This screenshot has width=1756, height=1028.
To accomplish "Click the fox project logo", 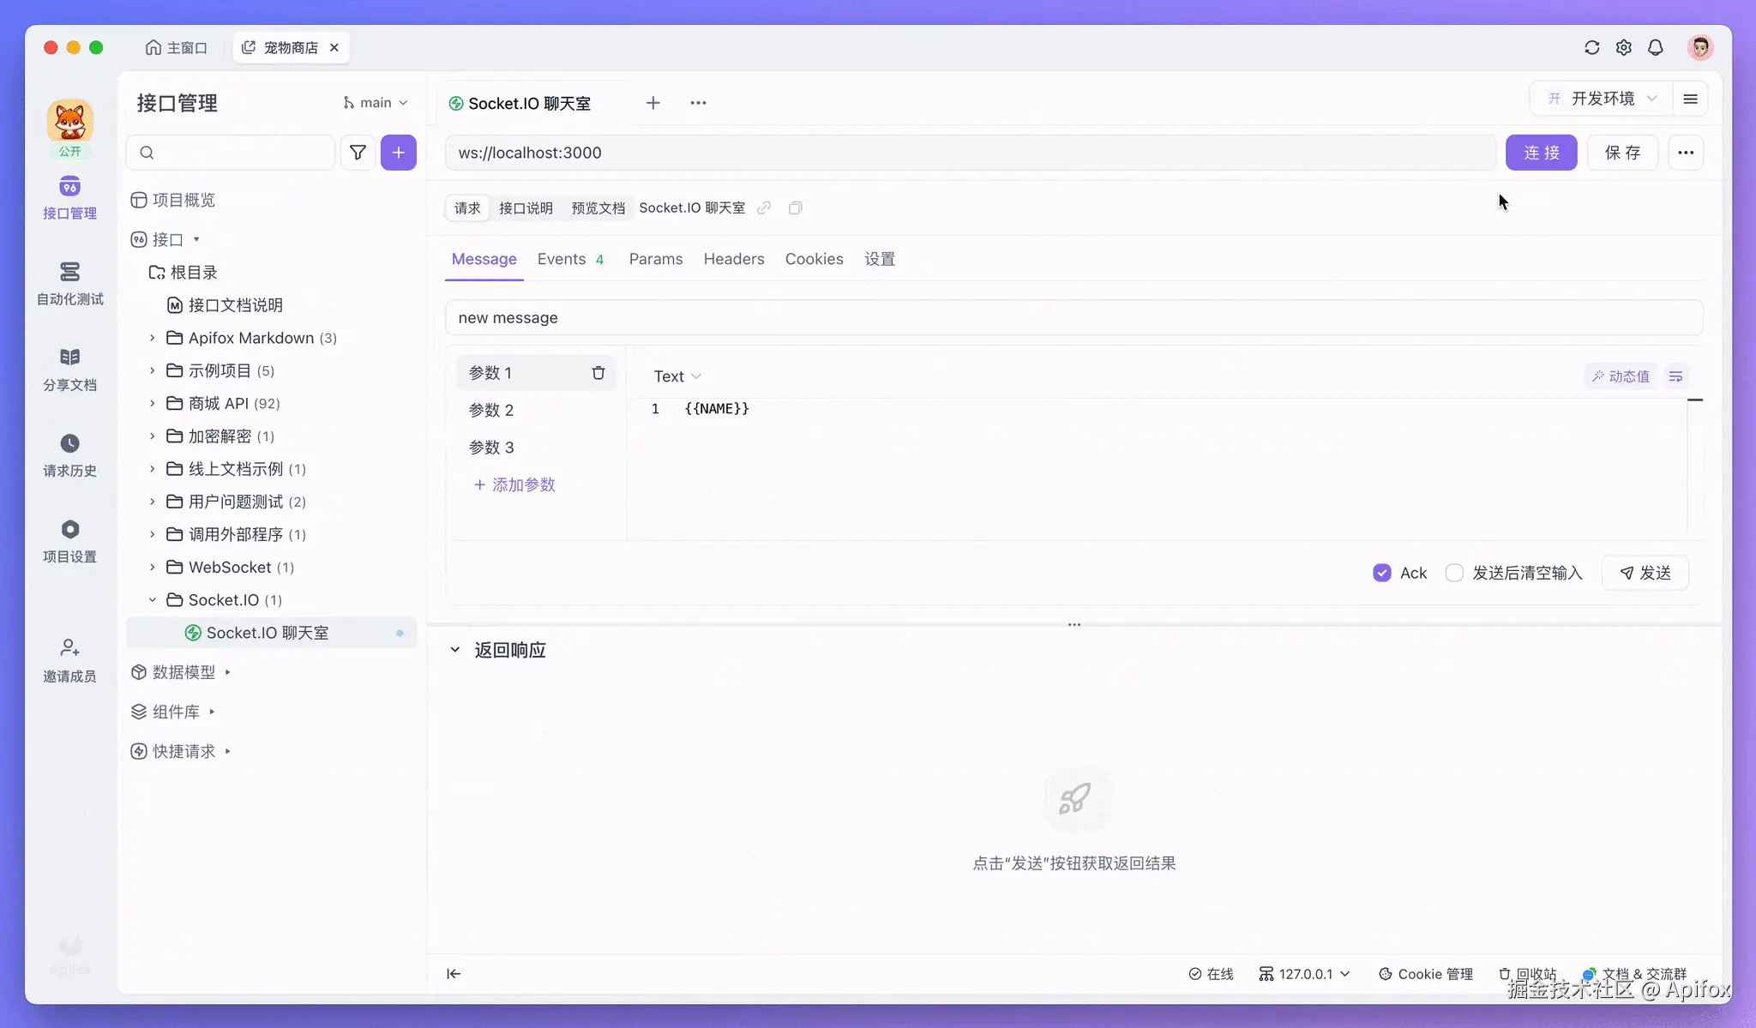I will coord(69,121).
